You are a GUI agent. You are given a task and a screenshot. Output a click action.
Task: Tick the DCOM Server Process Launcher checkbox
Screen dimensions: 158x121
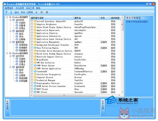pyautogui.click(x=32, y=86)
